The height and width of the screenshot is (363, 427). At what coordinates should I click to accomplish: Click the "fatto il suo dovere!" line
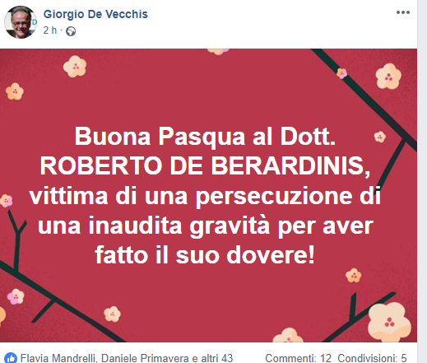pos(205,255)
